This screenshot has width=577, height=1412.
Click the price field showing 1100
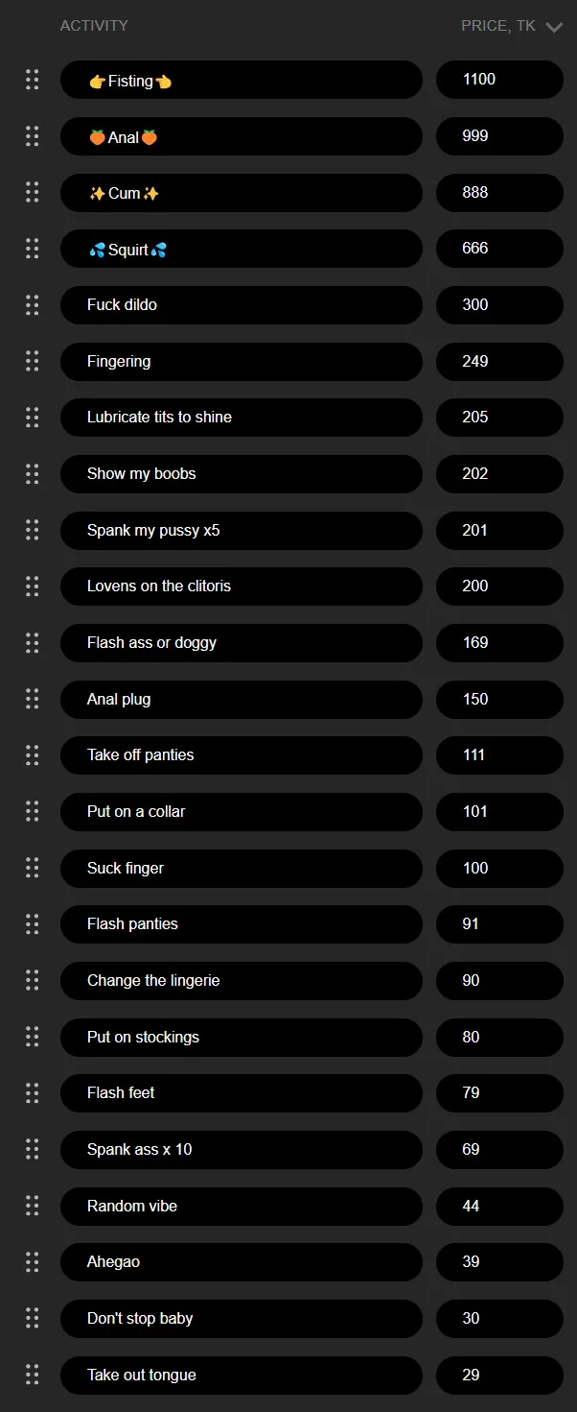tap(499, 80)
